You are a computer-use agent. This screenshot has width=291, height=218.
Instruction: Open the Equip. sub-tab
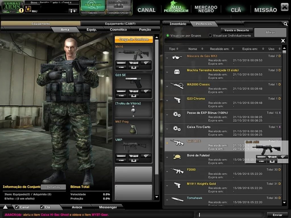pos(92,30)
